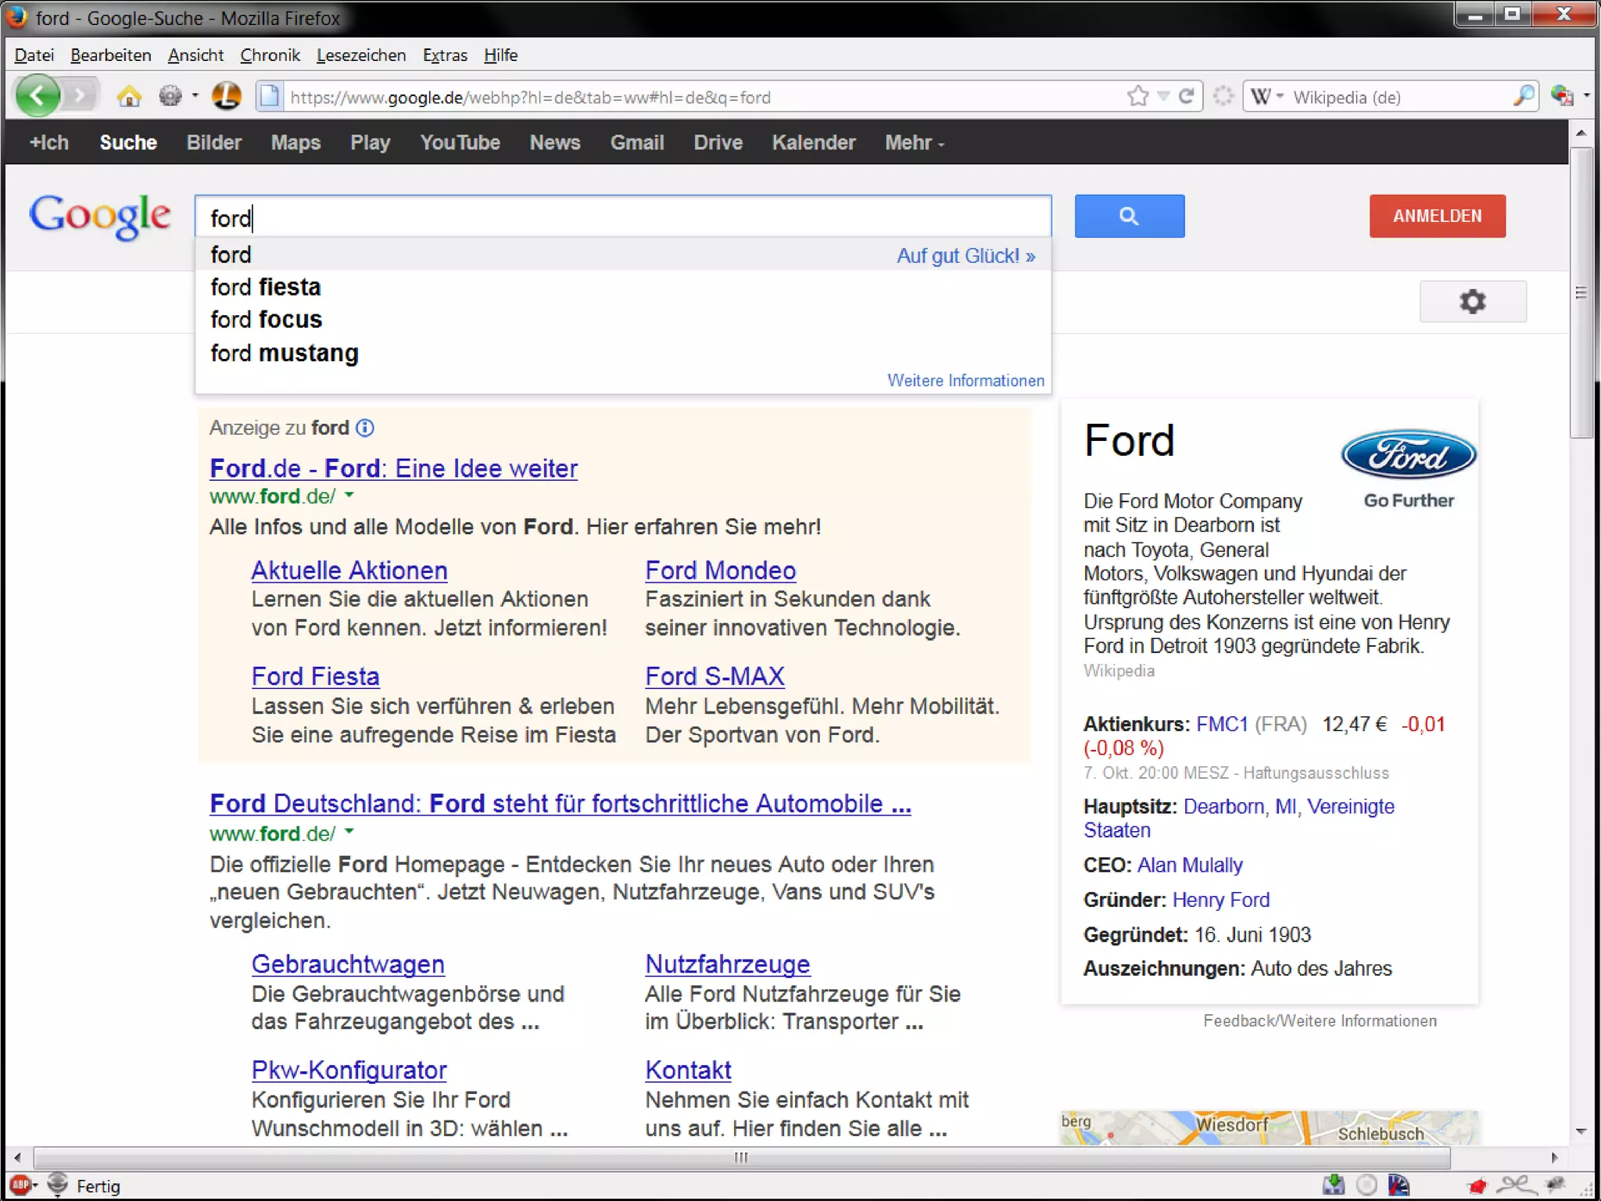This screenshot has width=1601, height=1201.
Task: Open the Chronik menu
Action: tap(270, 56)
